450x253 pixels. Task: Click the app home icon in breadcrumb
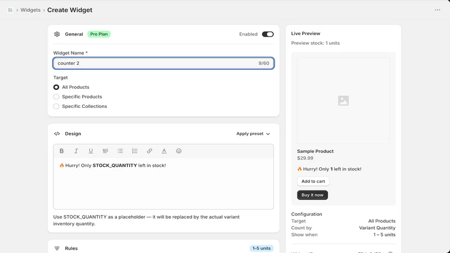(x=10, y=10)
